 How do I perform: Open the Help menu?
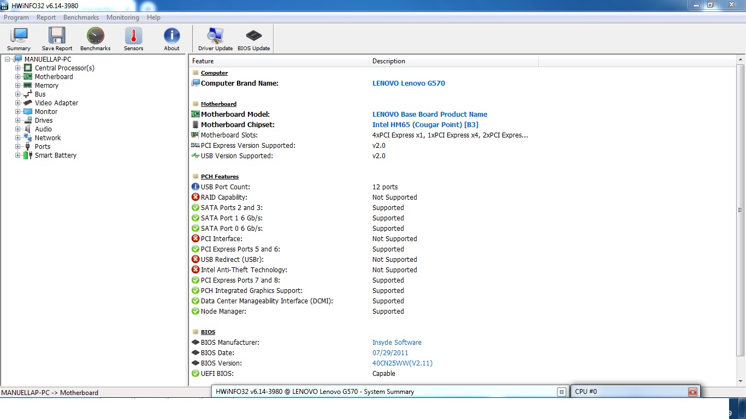[154, 17]
